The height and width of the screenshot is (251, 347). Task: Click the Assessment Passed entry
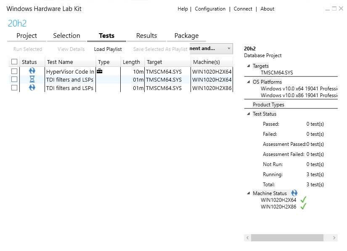(x=293, y=144)
